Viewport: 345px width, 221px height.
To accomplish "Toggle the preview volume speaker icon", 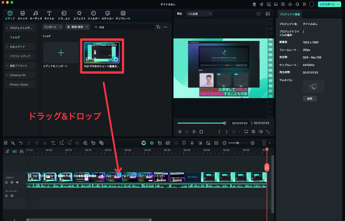I will tap(261, 132).
